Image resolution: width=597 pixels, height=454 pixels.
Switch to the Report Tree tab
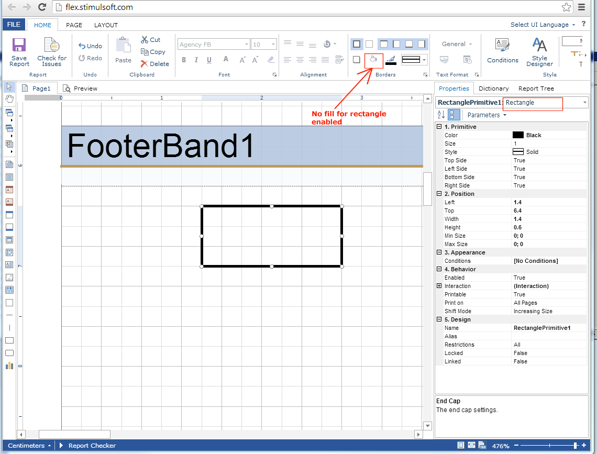click(x=536, y=88)
